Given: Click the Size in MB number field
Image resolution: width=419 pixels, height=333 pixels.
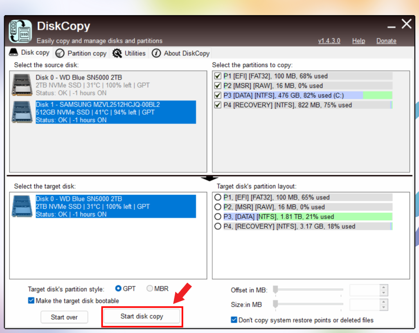Looking at the screenshot, I should tap(365, 305).
